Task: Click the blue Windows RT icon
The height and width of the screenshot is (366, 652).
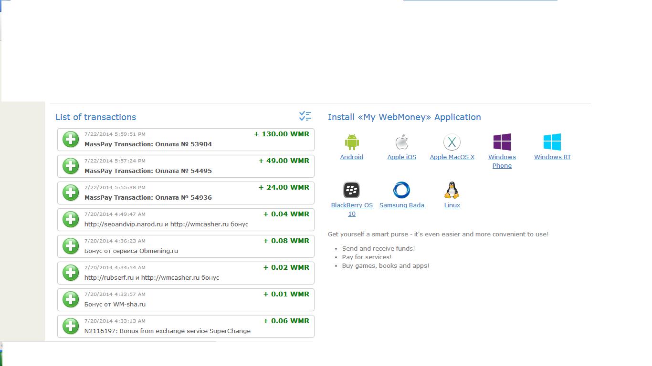Action: 552,142
